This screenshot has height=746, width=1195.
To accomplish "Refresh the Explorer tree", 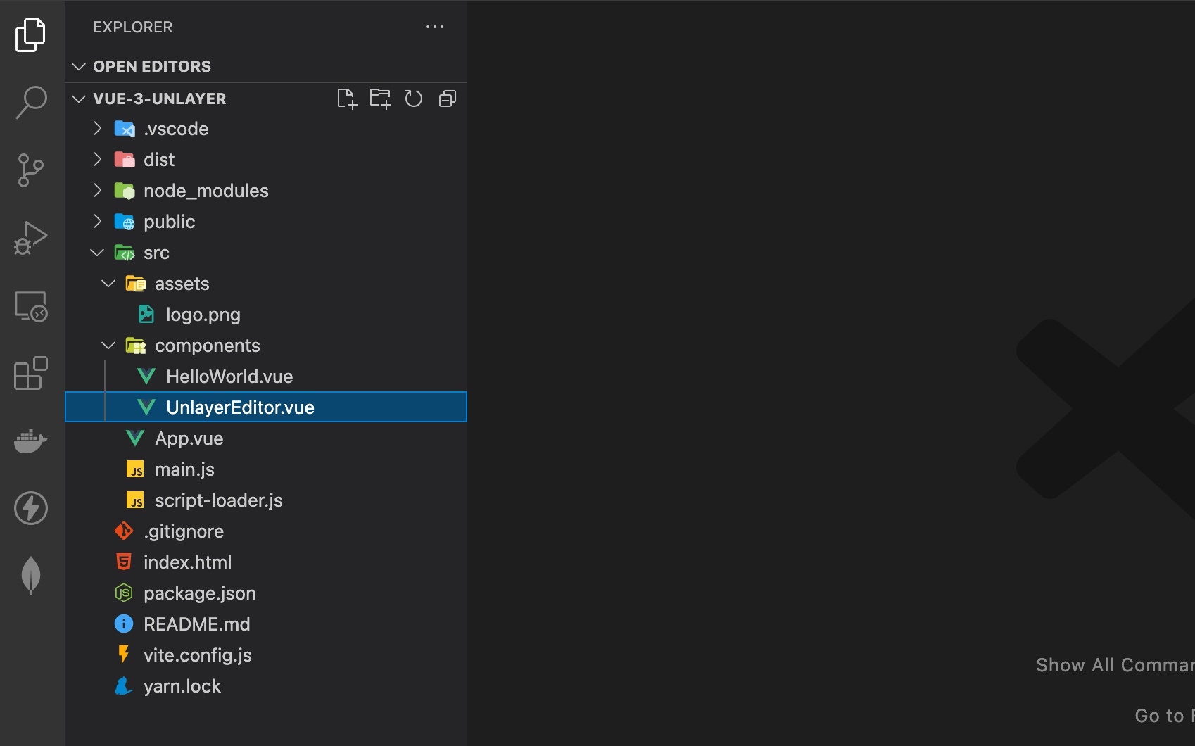I will 414,99.
